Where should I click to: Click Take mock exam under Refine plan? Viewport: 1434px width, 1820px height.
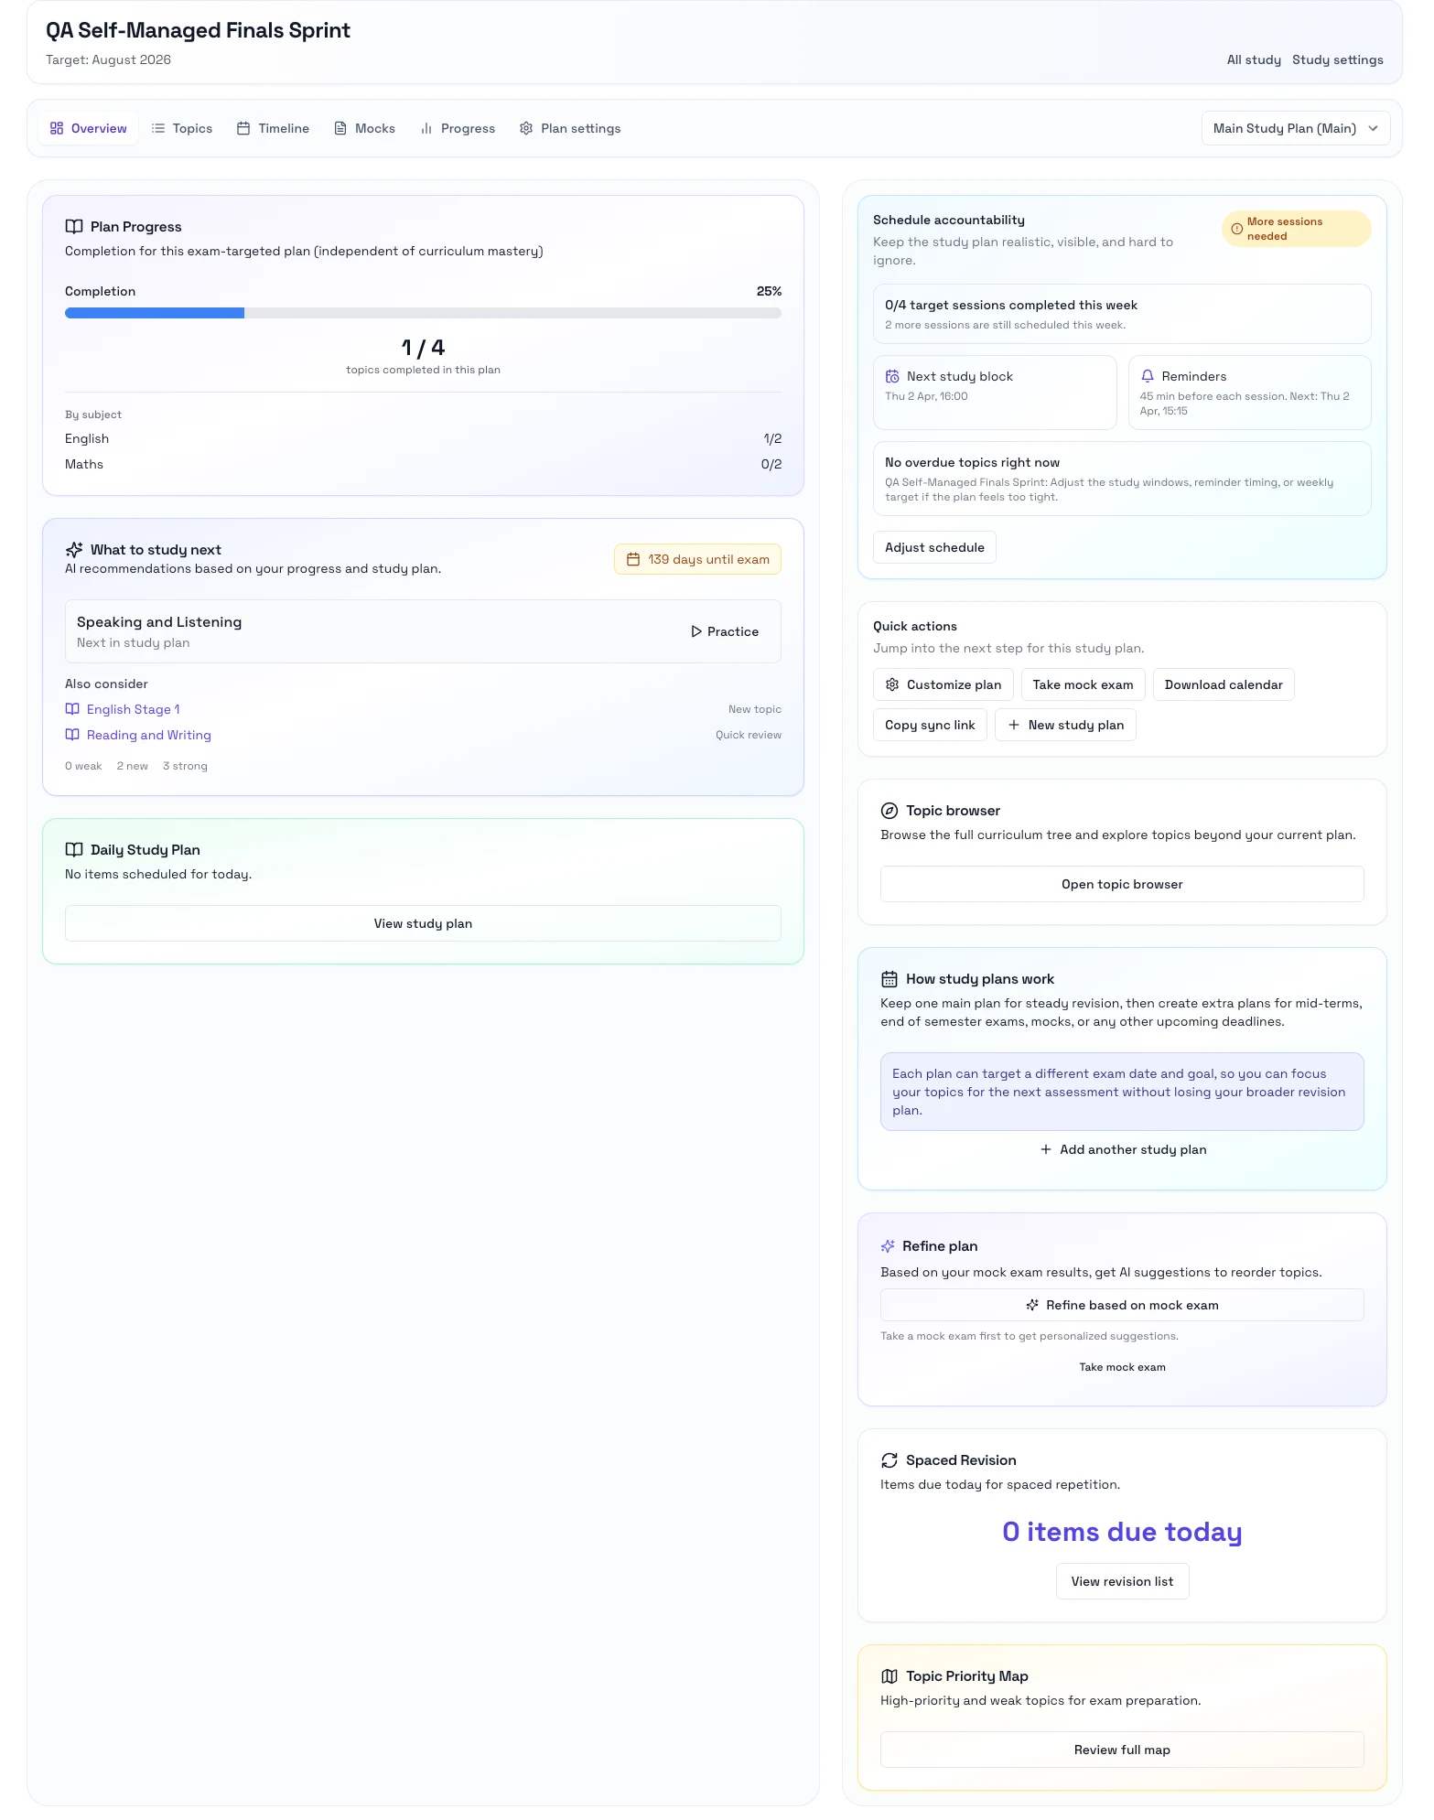tap(1122, 1367)
